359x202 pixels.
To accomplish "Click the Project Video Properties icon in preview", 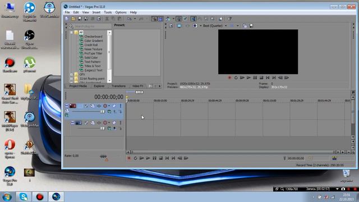I will [x=171, y=26].
